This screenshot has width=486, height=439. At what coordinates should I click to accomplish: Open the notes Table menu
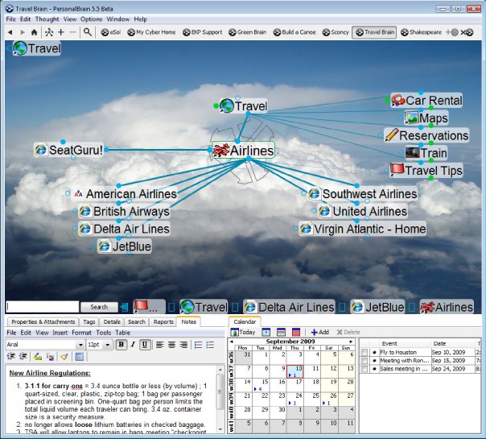tap(123, 333)
